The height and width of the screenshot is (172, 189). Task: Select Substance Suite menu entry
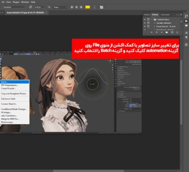point(15,99)
